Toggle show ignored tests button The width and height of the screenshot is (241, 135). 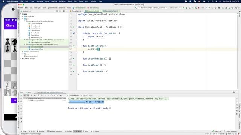(28, 95)
